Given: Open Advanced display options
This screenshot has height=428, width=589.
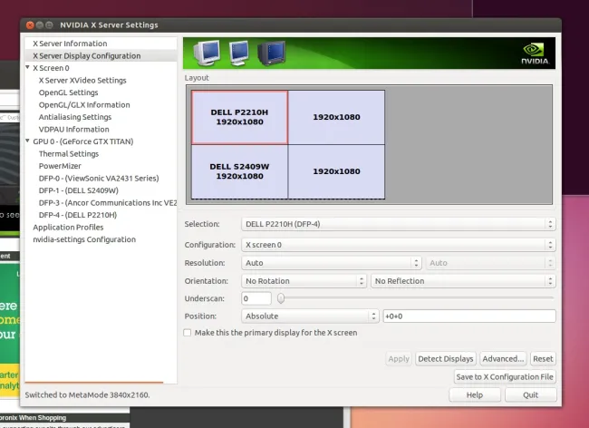Looking at the screenshot, I should 503,359.
